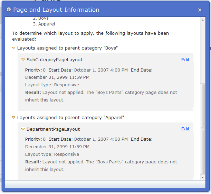Collapse the SubCategoryPageLayout details triangle
The image size is (211, 194).
pos(23,60)
